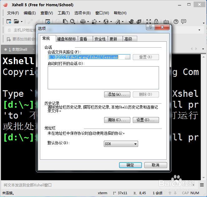Open the 选项卡(B) menu

(83, 13)
